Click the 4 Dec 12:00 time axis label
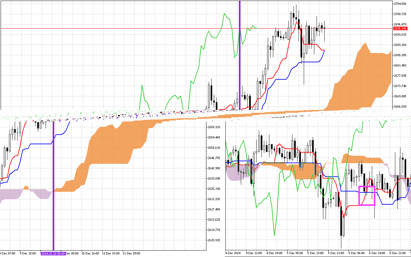 254,253
